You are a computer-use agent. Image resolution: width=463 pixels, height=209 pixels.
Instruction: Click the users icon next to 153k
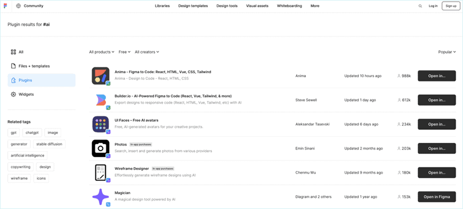click(399, 197)
